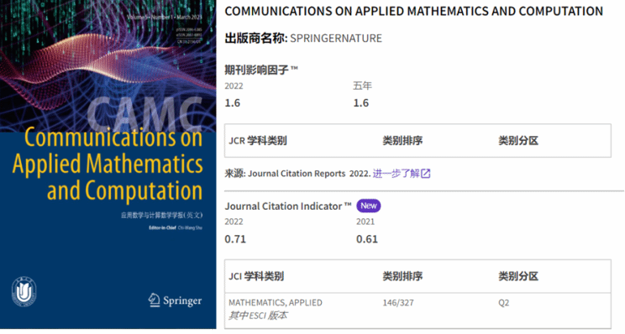This screenshot has height=334, width=625.
Task: Open the 进一步了解 learn-more link
Action: (396, 174)
